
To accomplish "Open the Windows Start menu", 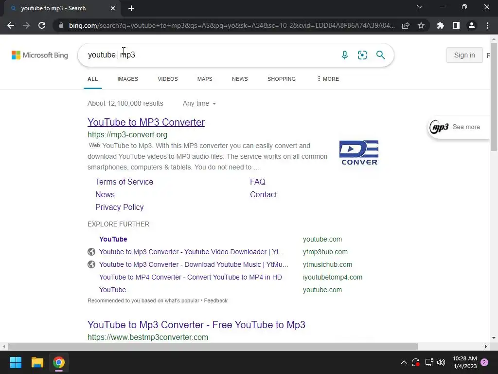I will point(16,362).
